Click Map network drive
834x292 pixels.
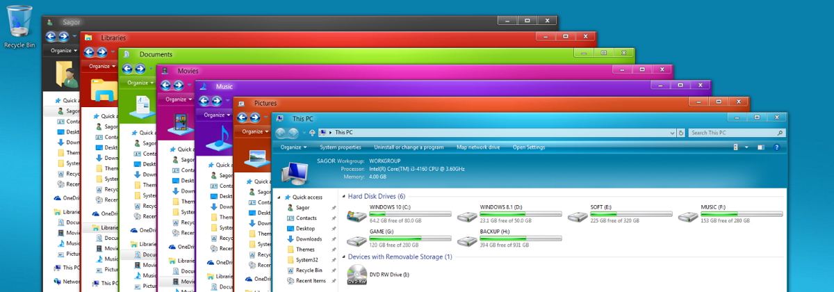pyautogui.click(x=478, y=147)
